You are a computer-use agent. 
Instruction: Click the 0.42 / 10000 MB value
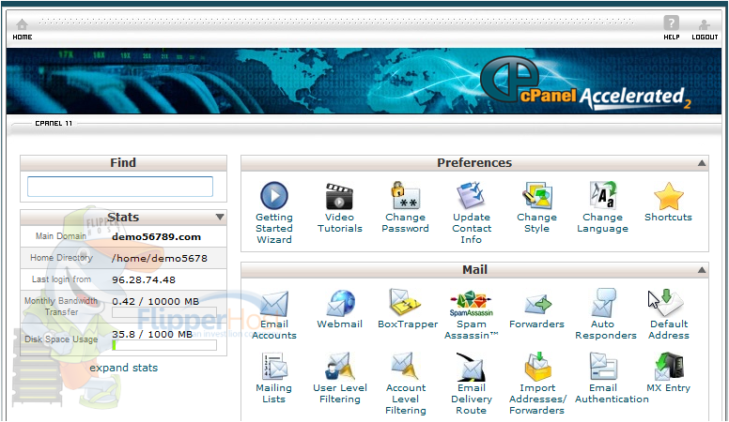155,301
